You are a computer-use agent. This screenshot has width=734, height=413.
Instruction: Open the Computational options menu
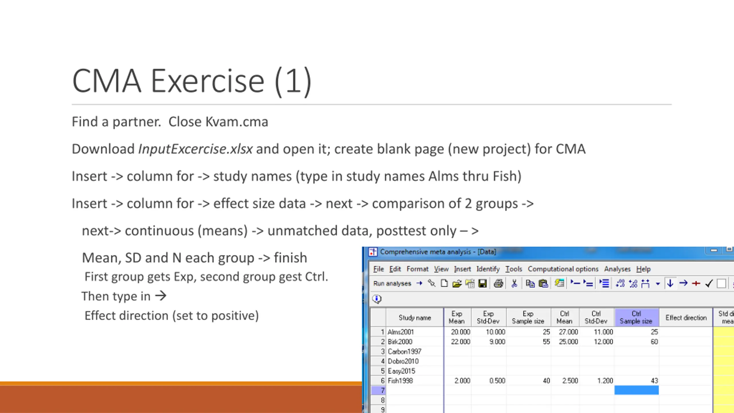(563, 269)
